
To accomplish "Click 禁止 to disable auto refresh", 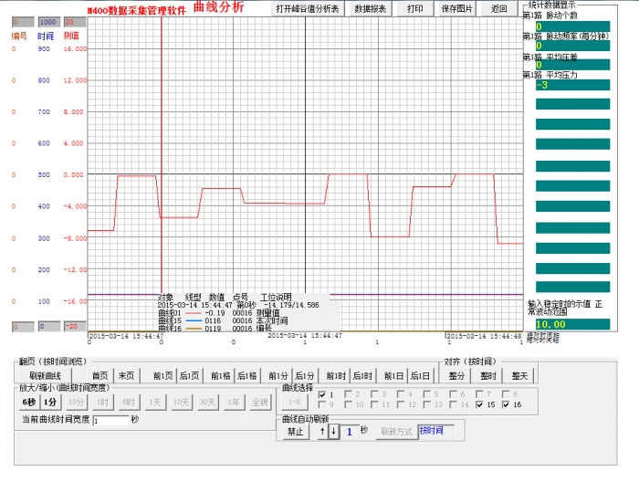I will pos(295,431).
